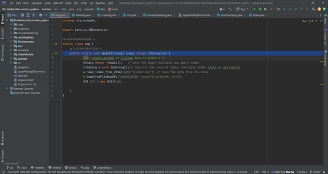This screenshot has width=328, height=174.
Task: Click the CRLF line separator status item
Action: click(257, 172)
